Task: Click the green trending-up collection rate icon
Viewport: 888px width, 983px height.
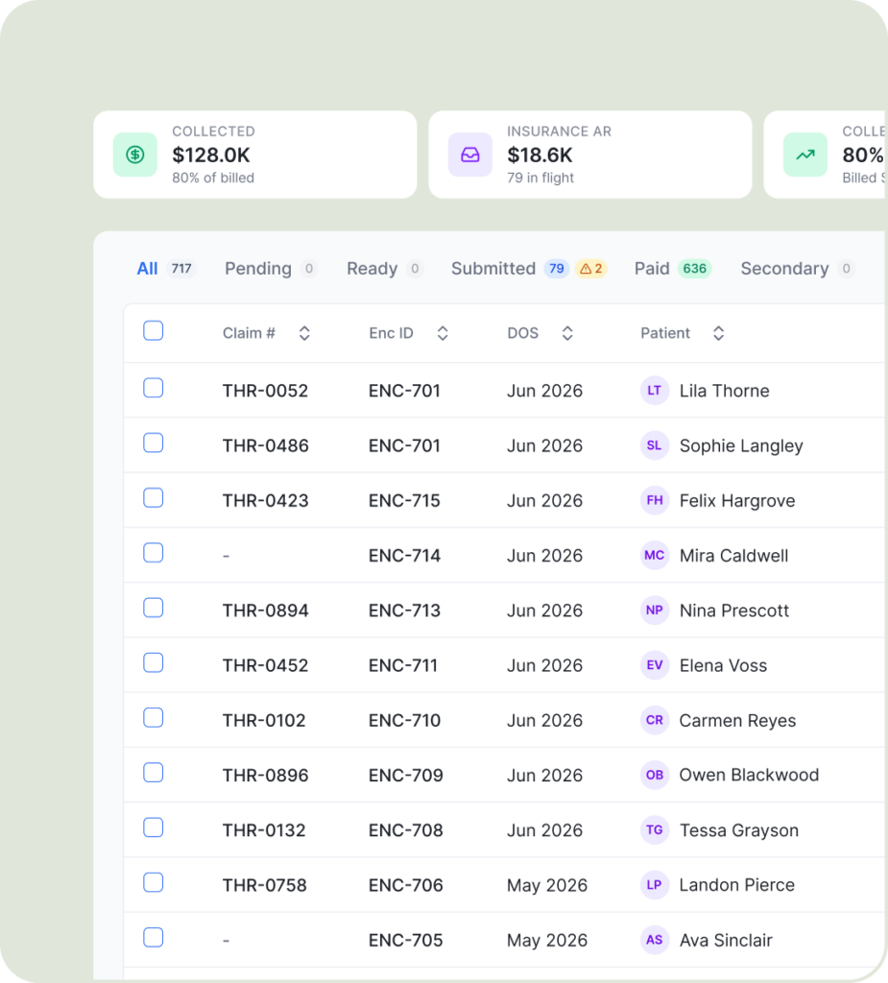Action: tap(805, 155)
